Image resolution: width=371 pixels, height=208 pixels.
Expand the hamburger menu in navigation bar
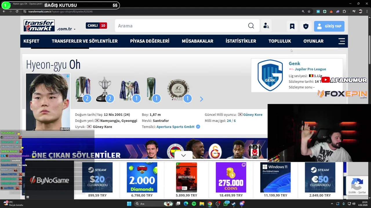342,41
